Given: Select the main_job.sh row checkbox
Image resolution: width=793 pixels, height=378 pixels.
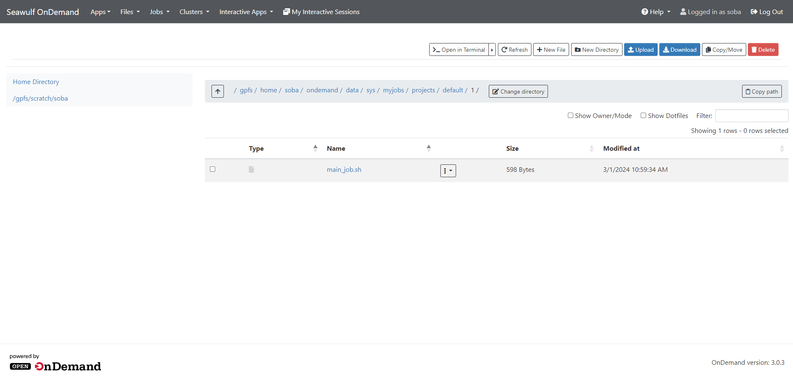Looking at the screenshot, I should (212, 169).
